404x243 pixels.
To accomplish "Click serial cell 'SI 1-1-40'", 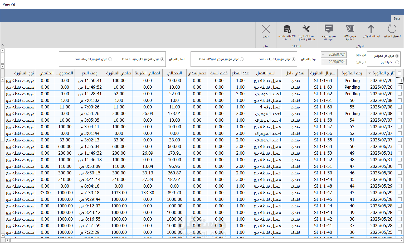I will point(323,232).
